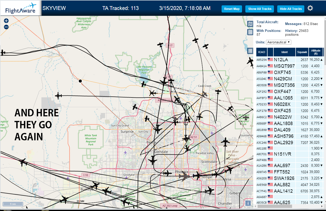Select the AAL697 aircraft row
The height and width of the screenshot is (211, 326).
click(x=290, y=166)
